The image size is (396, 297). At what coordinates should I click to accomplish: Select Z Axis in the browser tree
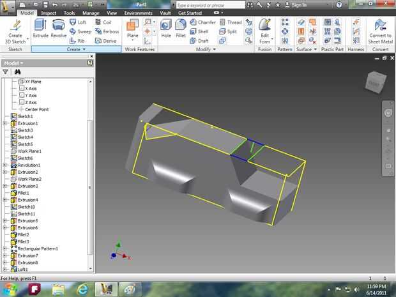[28, 102]
